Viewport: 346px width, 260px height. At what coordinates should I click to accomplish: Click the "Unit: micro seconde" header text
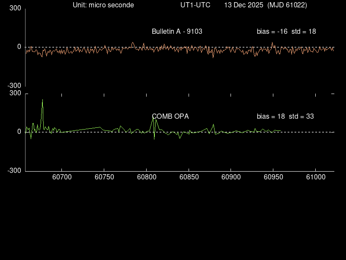pyautogui.click(x=103, y=5)
